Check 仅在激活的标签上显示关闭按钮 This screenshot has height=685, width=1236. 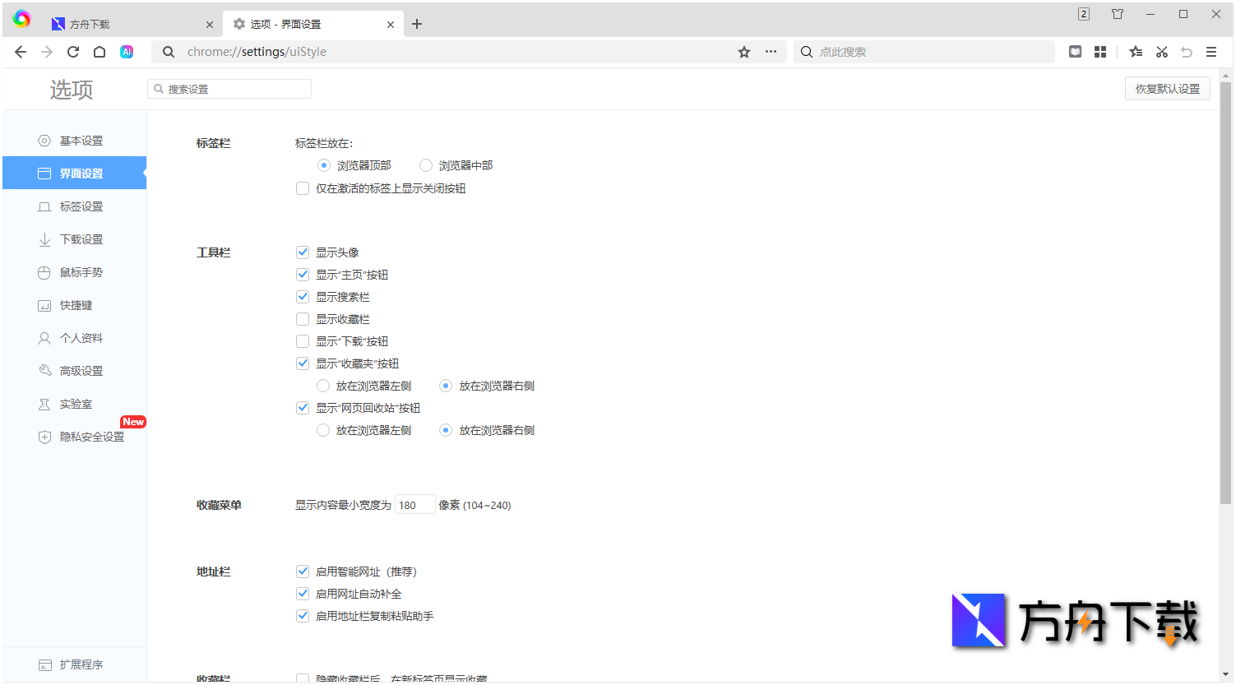tap(303, 187)
